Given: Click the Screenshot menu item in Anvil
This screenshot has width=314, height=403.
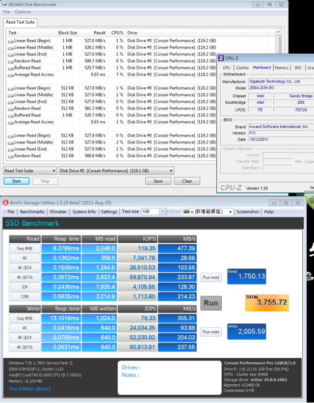Looking at the screenshot, I should tap(248, 212).
